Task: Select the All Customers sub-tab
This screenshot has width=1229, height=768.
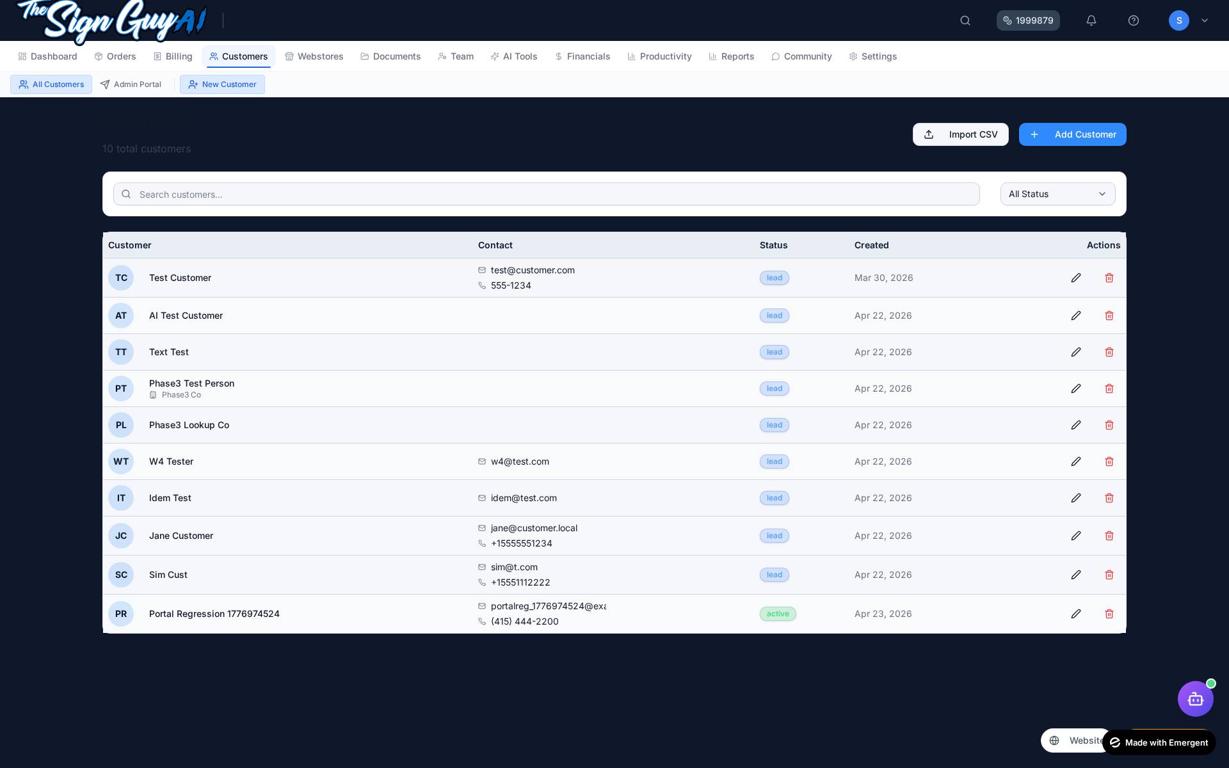Action: tap(51, 84)
